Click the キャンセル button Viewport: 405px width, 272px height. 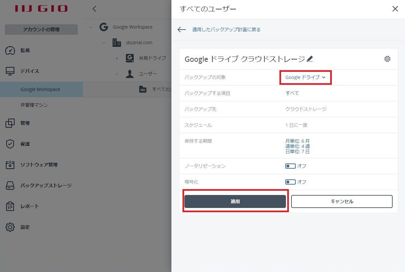pyautogui.click(x=342, y=201)
